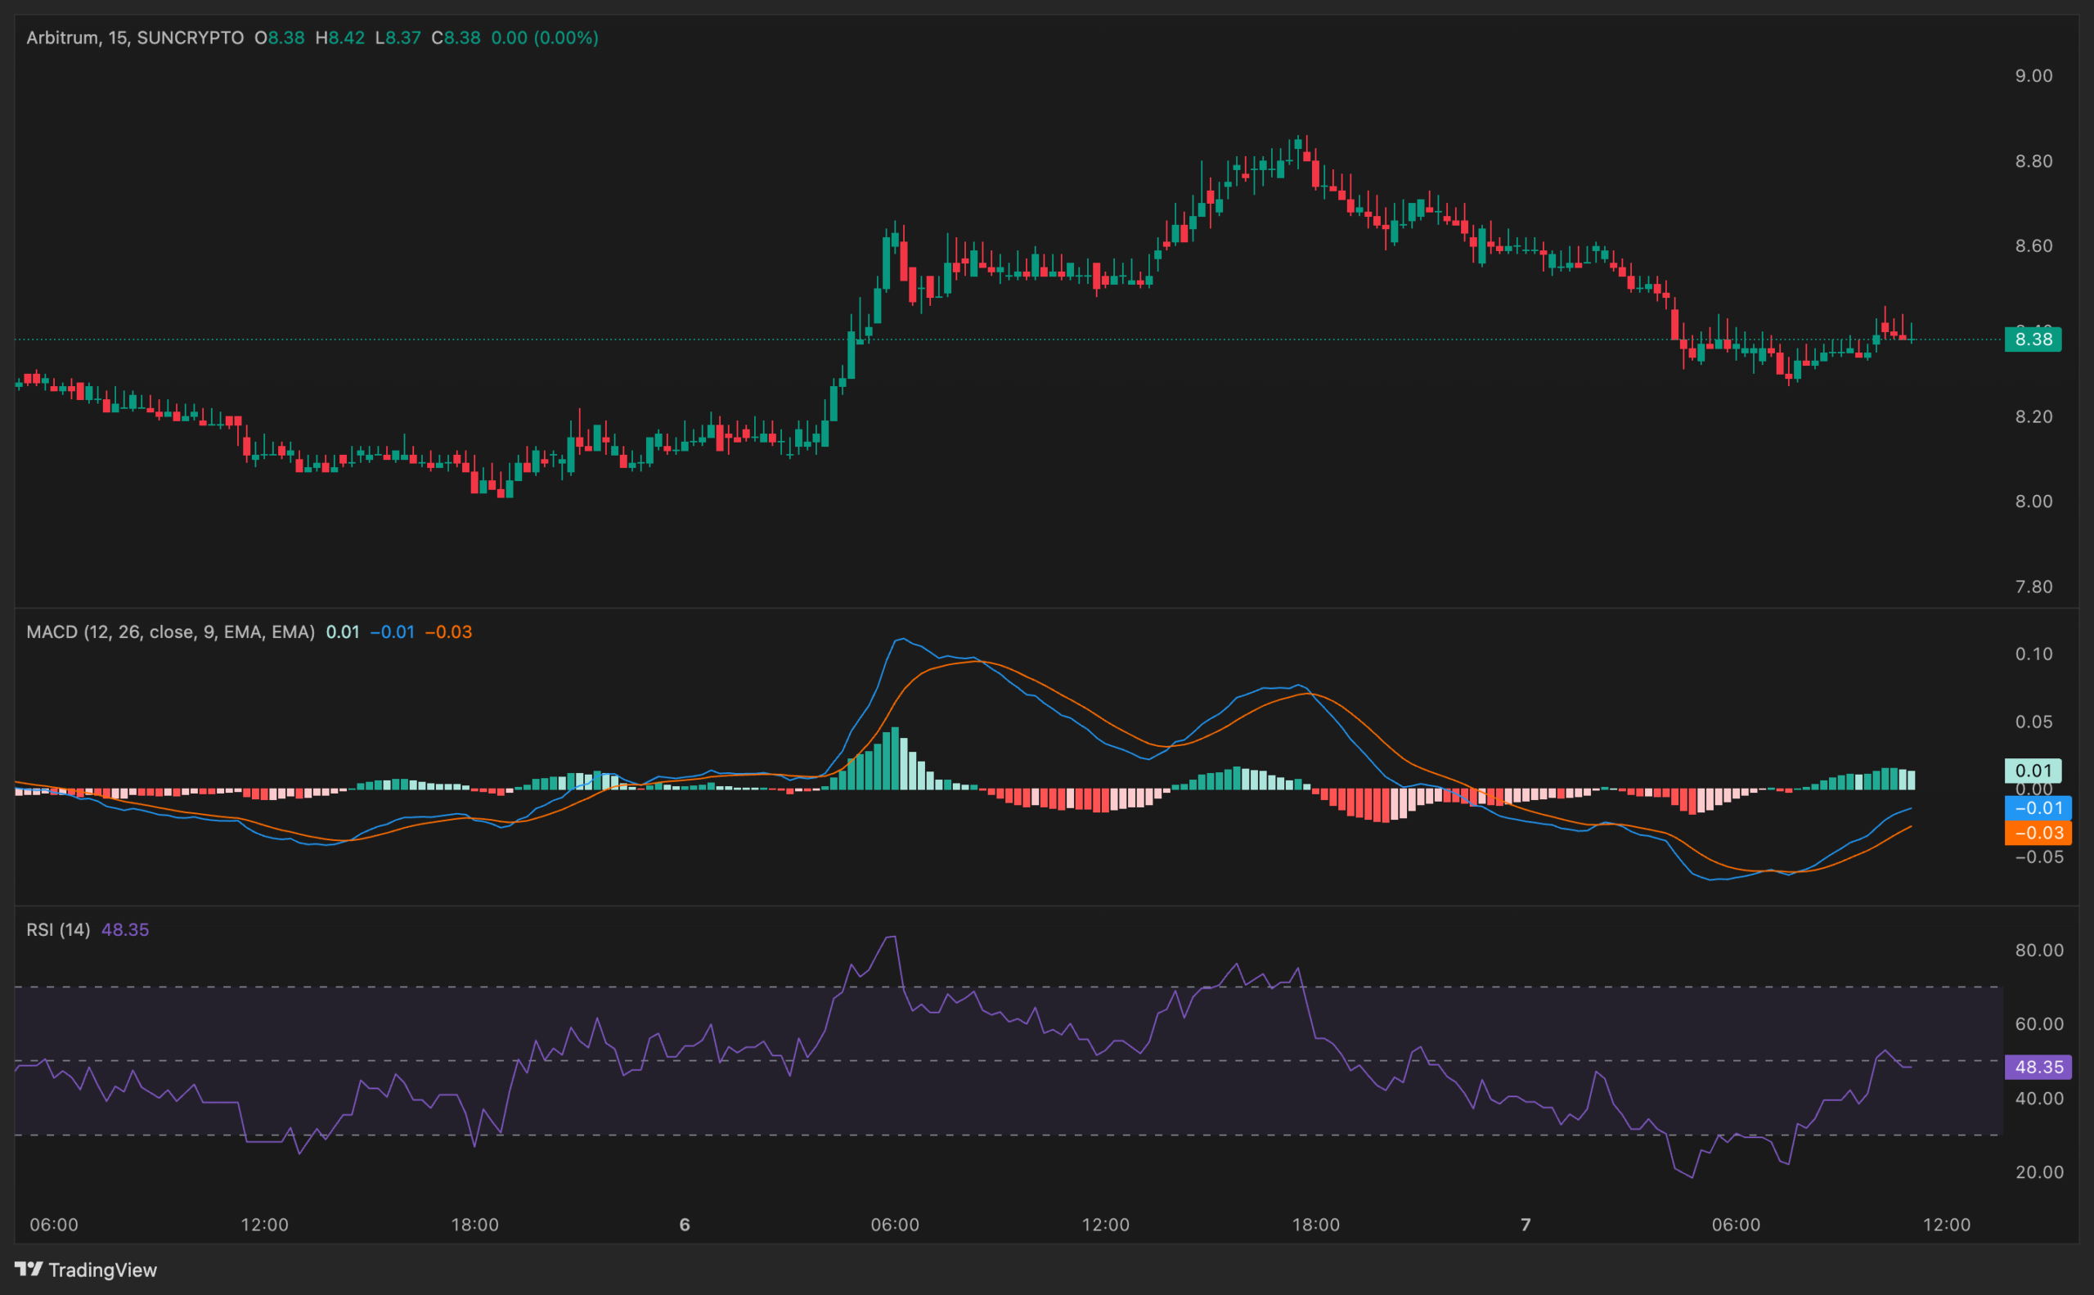
Task: Open the Arbitrum symbol legend
Action: click(65, 38)
